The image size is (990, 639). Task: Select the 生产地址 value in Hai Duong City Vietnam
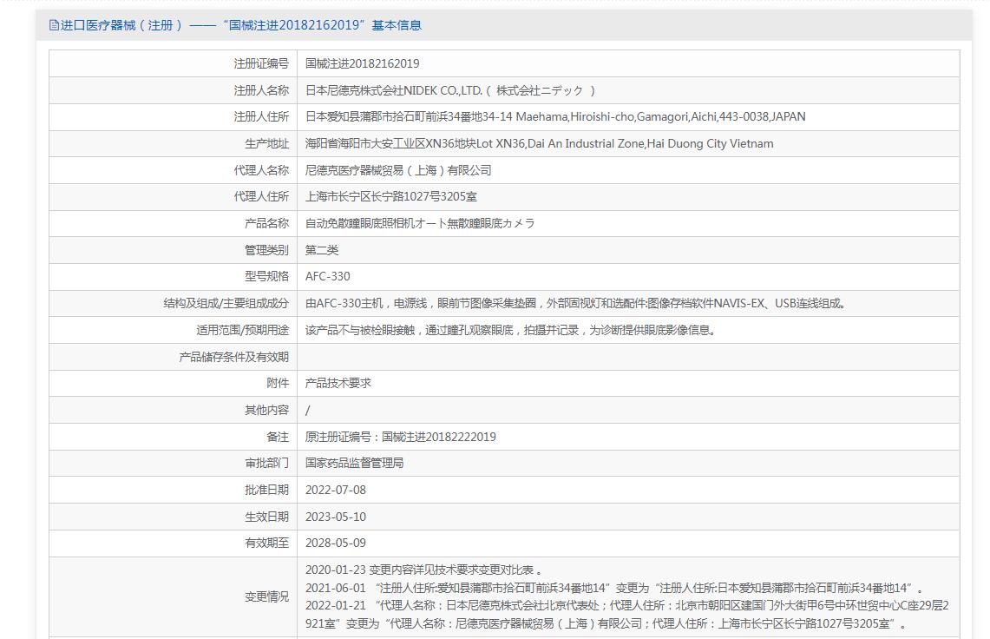[539, 143]
